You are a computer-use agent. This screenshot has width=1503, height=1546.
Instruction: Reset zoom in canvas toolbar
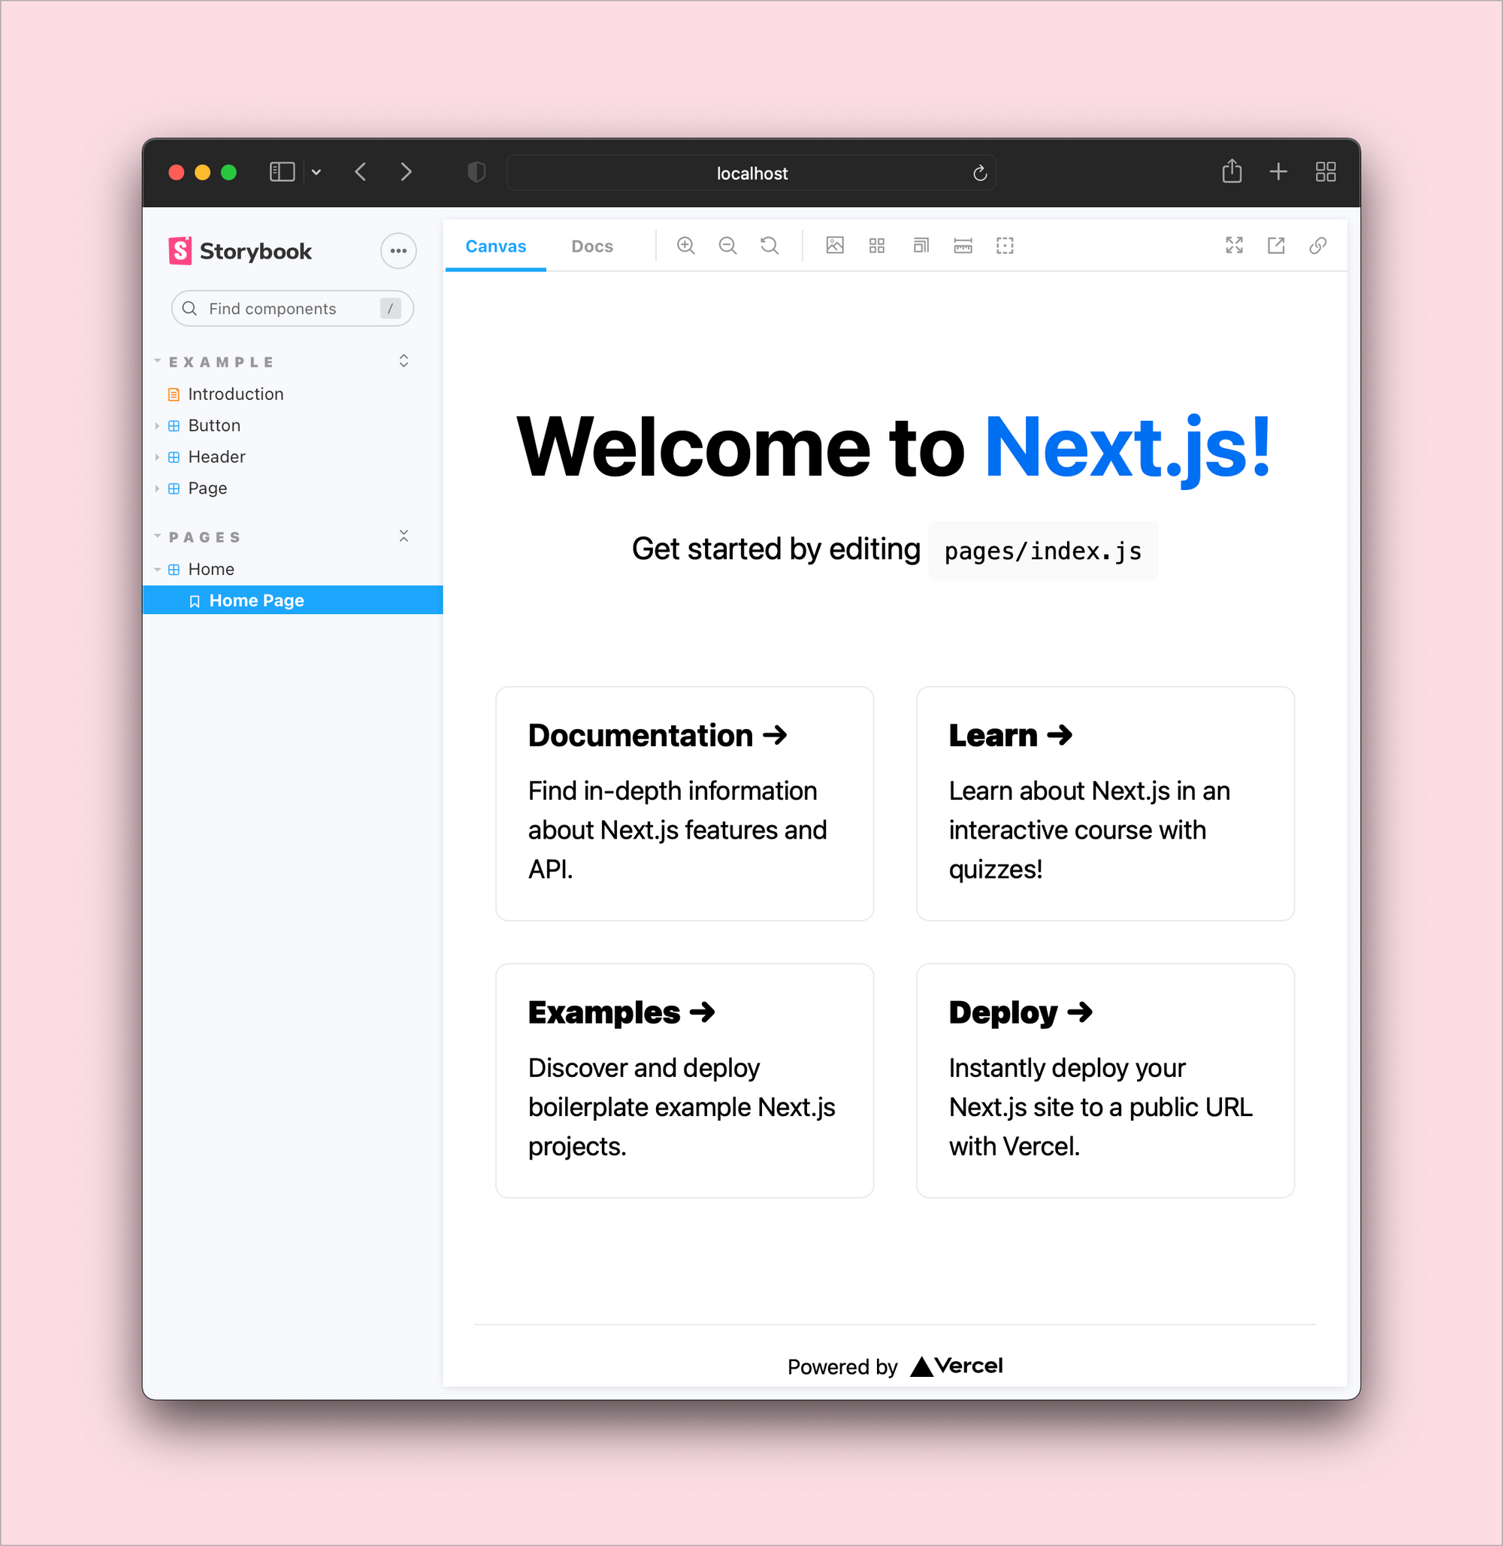[x=769, y=246]
